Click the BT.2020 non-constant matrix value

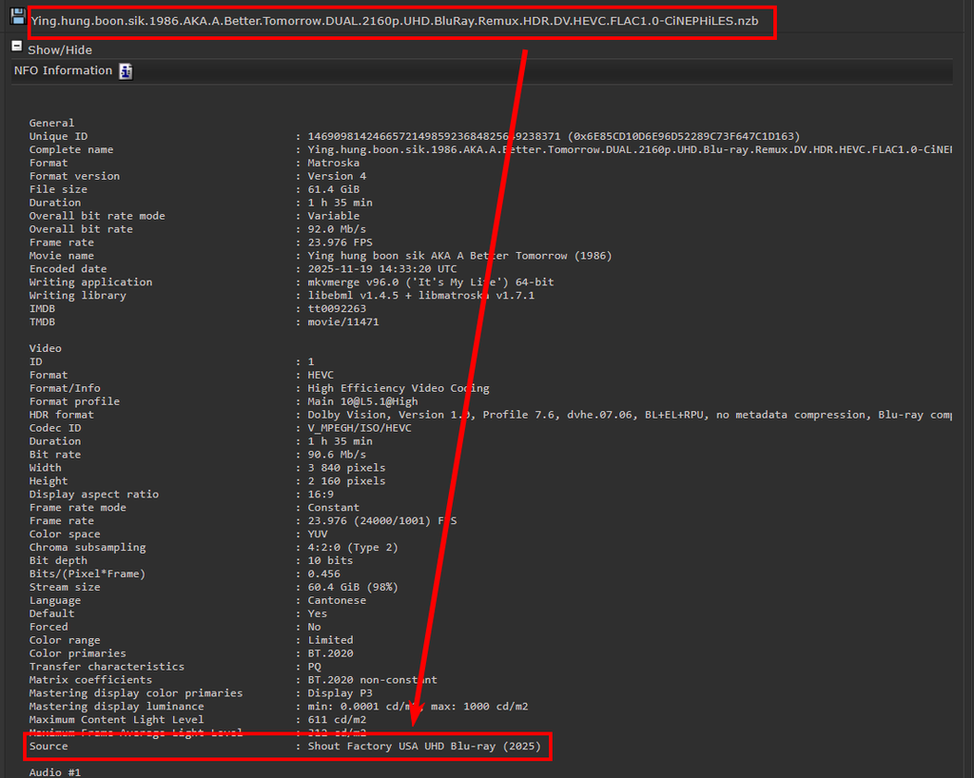tap(372, 680)
